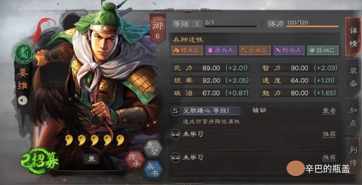The height and width of the screenshot is (185, 362).
Task: Mute the Jiang Wei voice speaker icon
Action: pyautogui.click(x=23, y=100)
